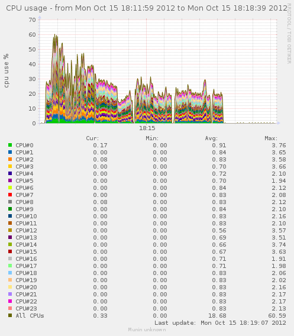The height and width of the screenshot is (336, 294).
Task: Click the cpu use % axis label
Action: [x=7, y=71]
